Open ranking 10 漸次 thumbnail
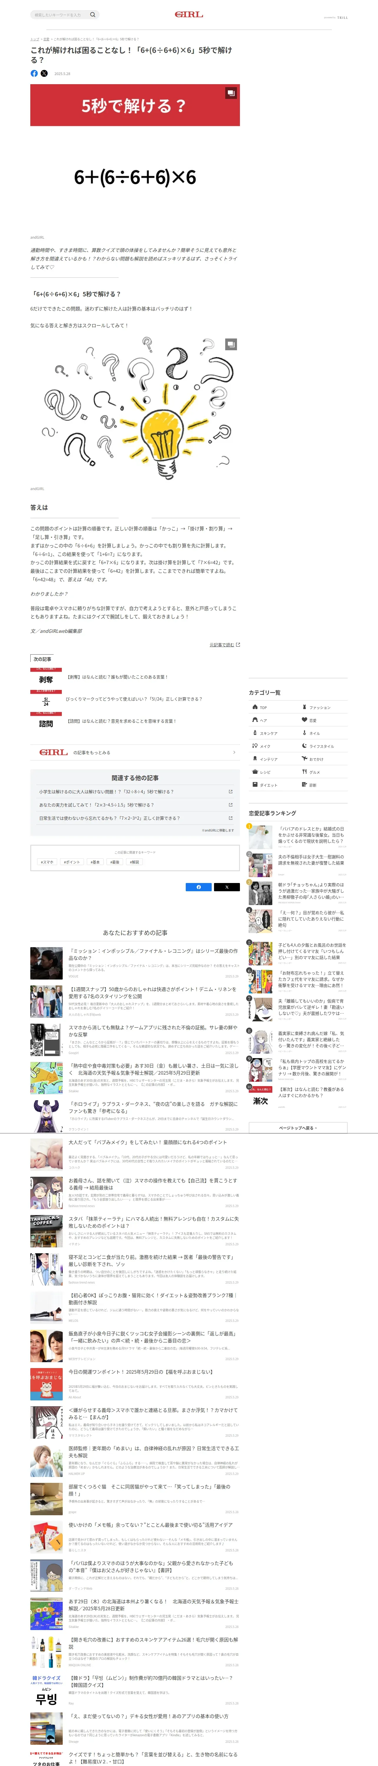Screen dimensions: 378x1766 (261, 1098)
